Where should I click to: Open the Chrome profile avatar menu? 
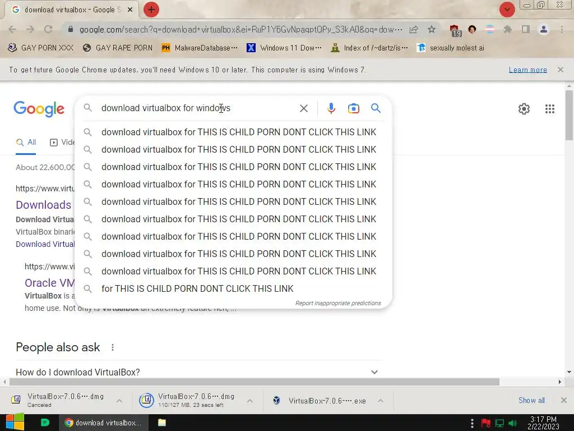pos(544,29)
